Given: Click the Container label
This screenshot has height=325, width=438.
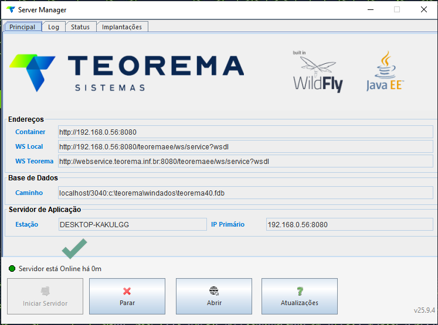Looking at the screenshot, I should [x=30, y=132].
